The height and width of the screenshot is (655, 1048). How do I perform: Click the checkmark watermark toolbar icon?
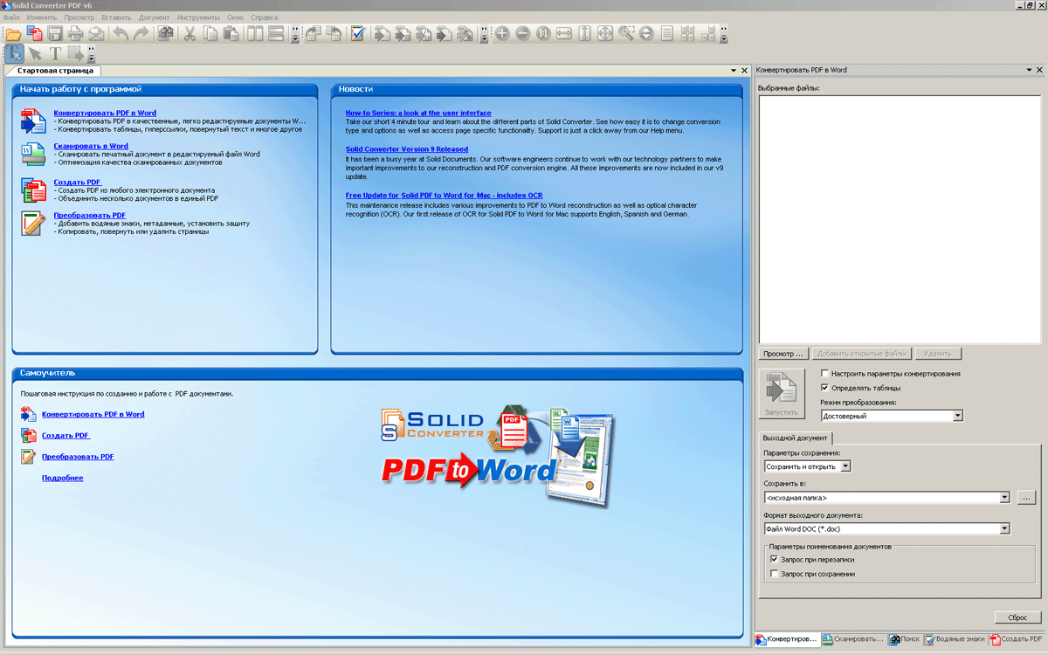358,34
